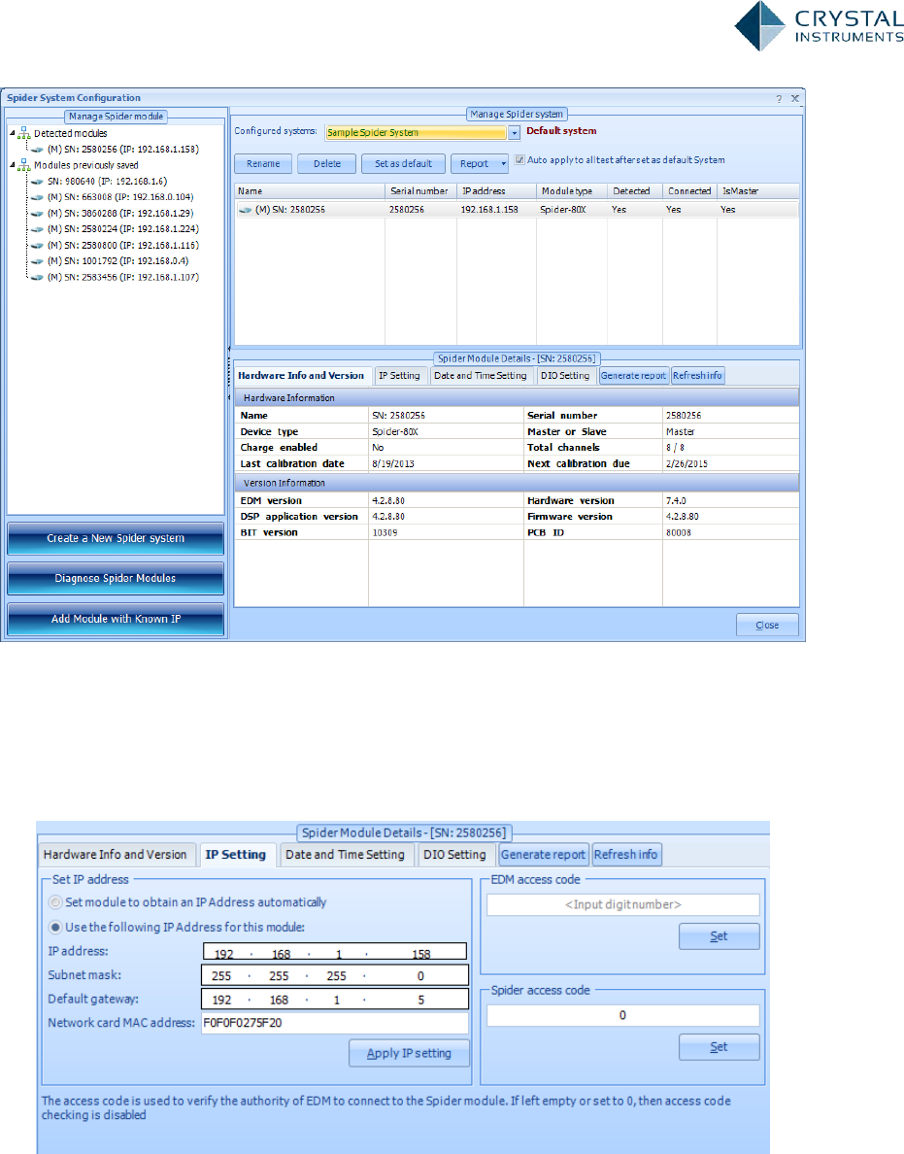Open DIO Setting tab in lower panel
The image size is (904, 1154).
coord(454,855)
